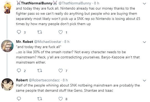Viewport: 150px width, 102px height.
Task: Open the Mr. Robot display name
Action: 25,42
